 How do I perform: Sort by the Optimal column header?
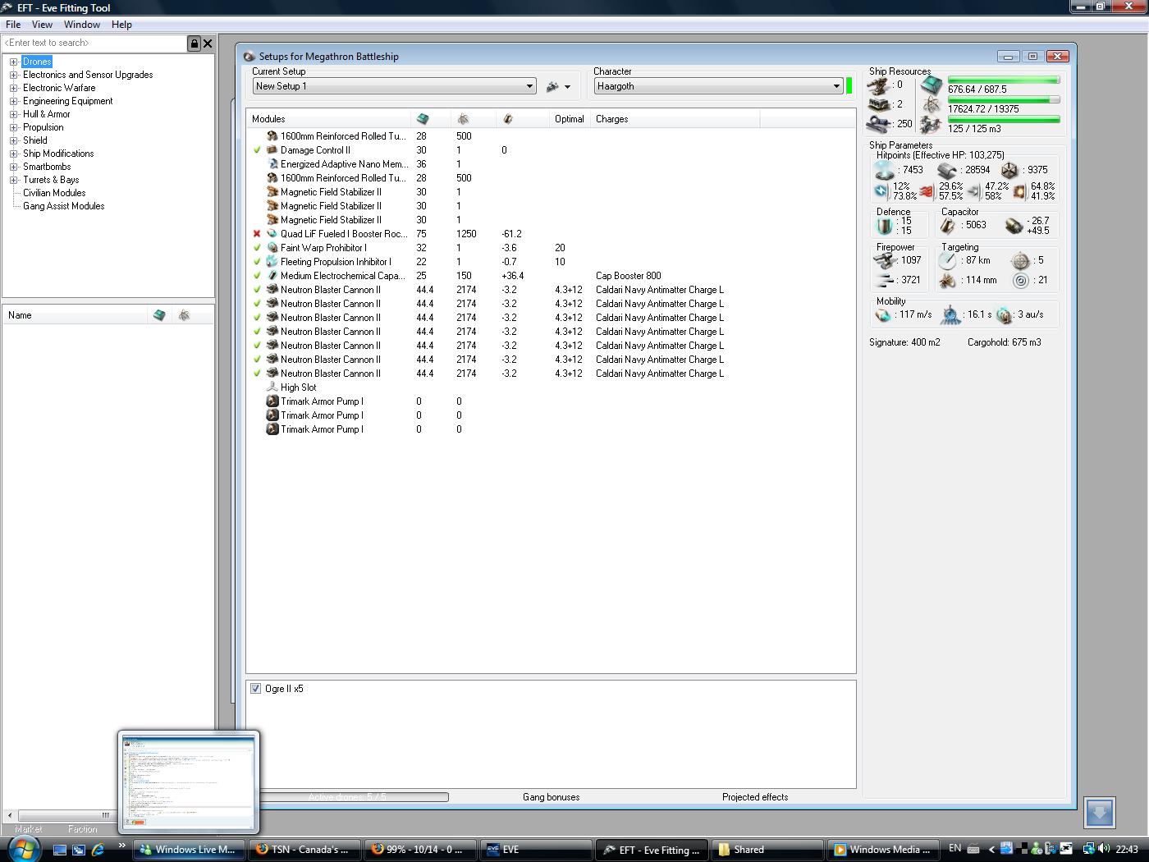569,119
